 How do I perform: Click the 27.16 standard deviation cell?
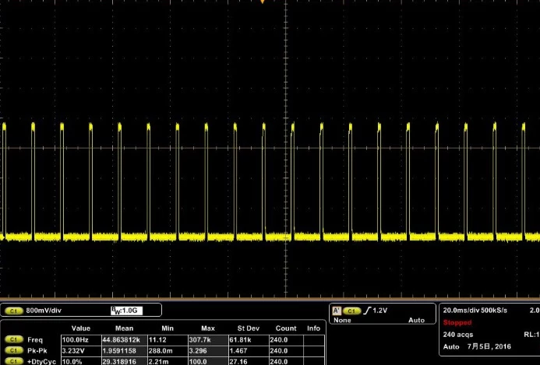click(x=249, y=361)
